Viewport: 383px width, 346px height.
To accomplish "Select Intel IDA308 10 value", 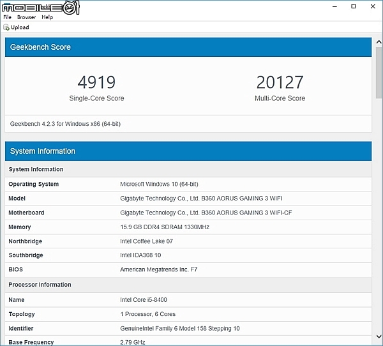I will [140, 255].
